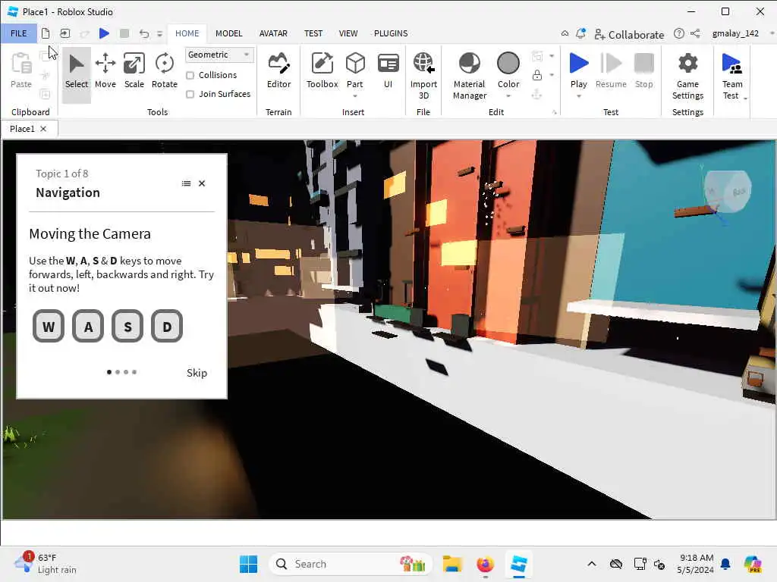Click the S key button in tutorial

tap(127, 326)
